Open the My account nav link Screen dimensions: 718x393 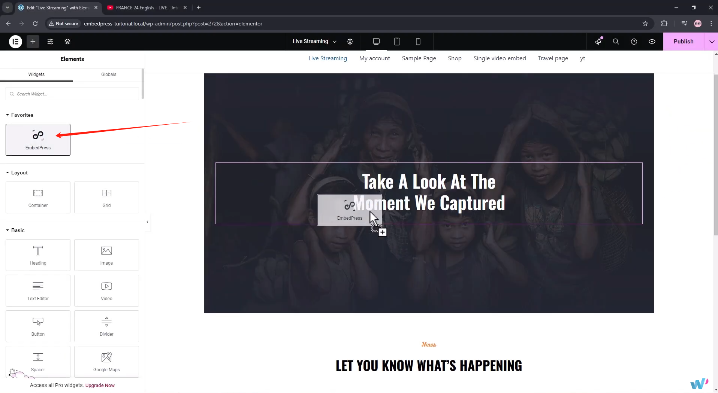[x=374, y=58]
